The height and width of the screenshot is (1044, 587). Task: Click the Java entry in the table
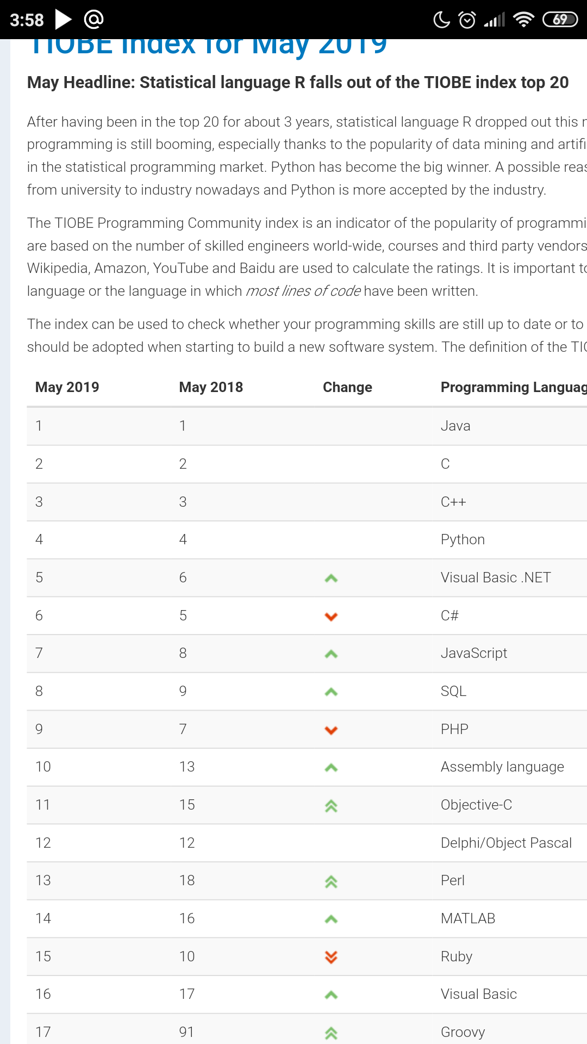455,426
